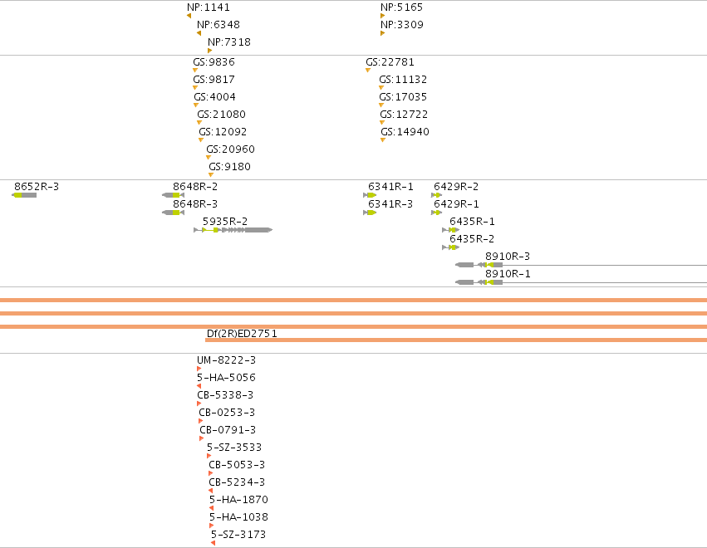The image size is (707, 548).
Task: Select the GS:9836 insertion label
Action: coord(214,62)
